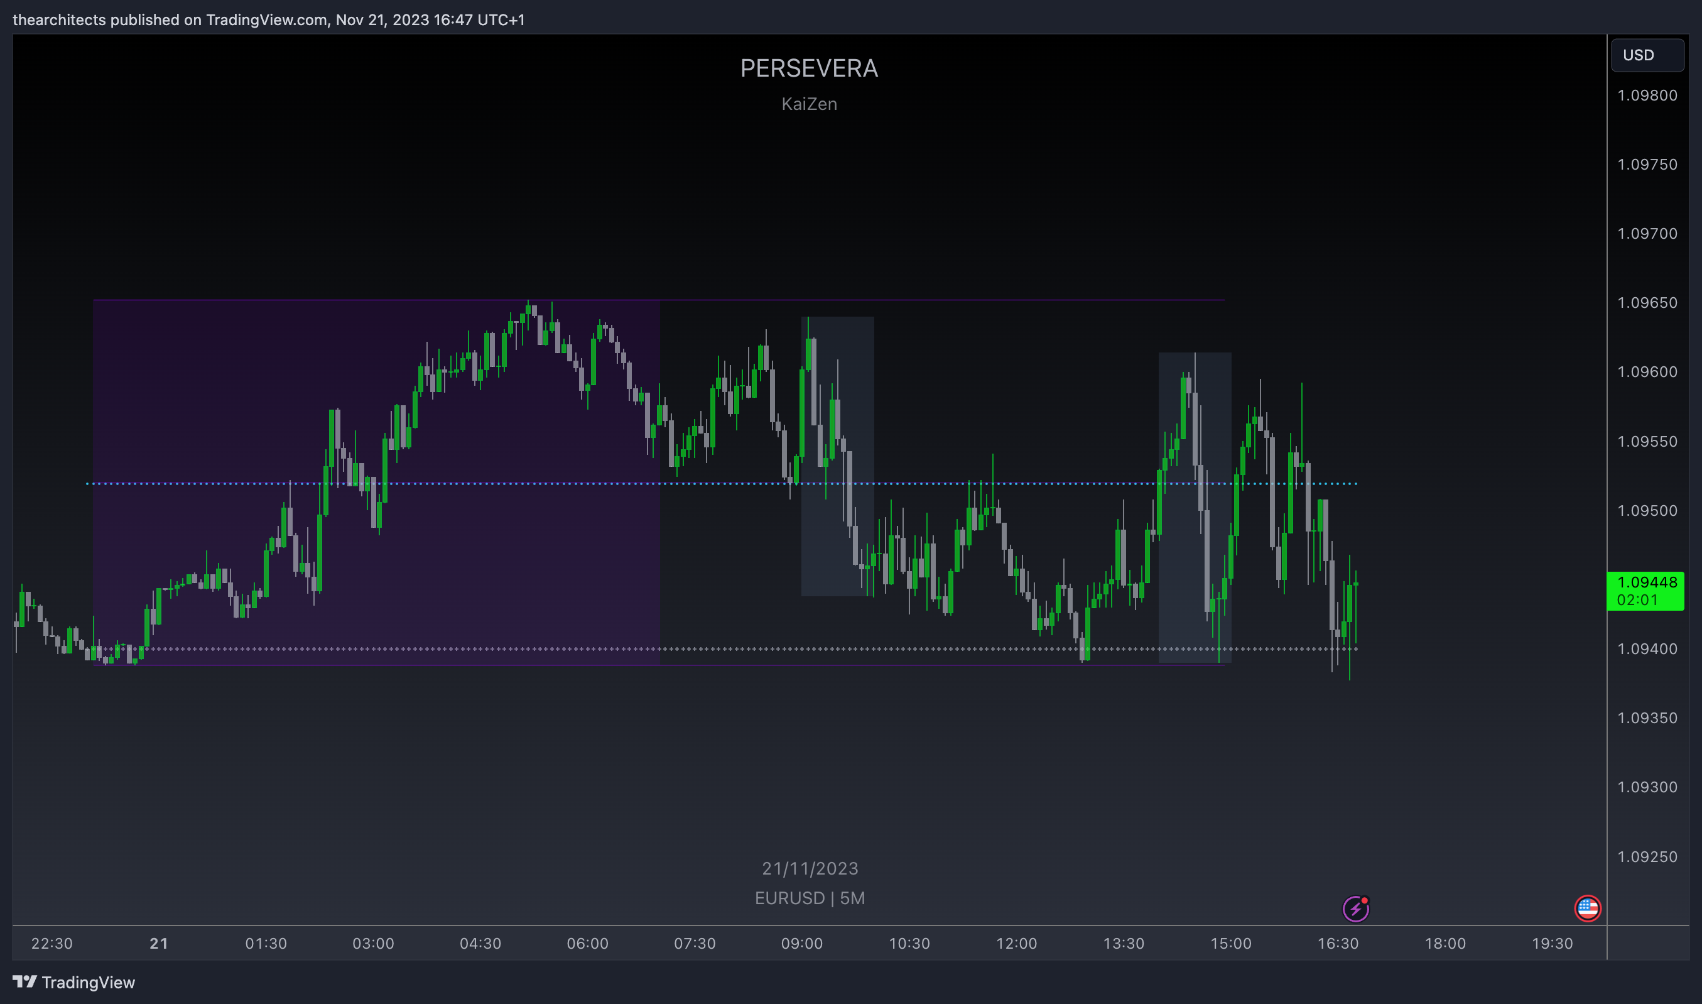Click the 13:30 time axis label
Viewport: 1702px width, 1004px height.
click(x=1124, y=943)
